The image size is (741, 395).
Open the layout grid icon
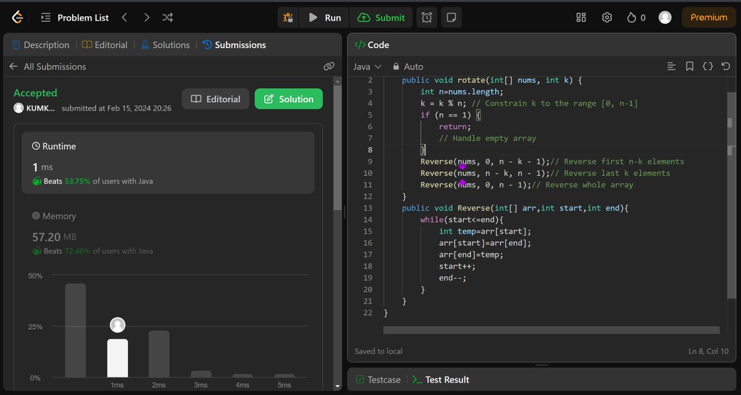581,18
